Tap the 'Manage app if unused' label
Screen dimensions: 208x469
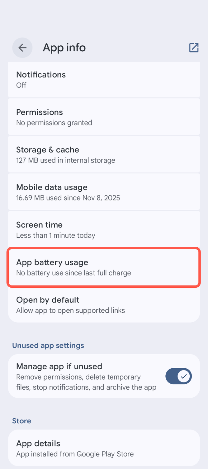pos(59,366)
